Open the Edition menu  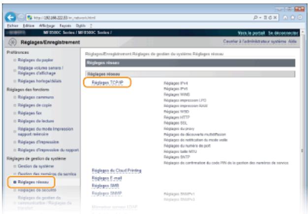[29, 26]
